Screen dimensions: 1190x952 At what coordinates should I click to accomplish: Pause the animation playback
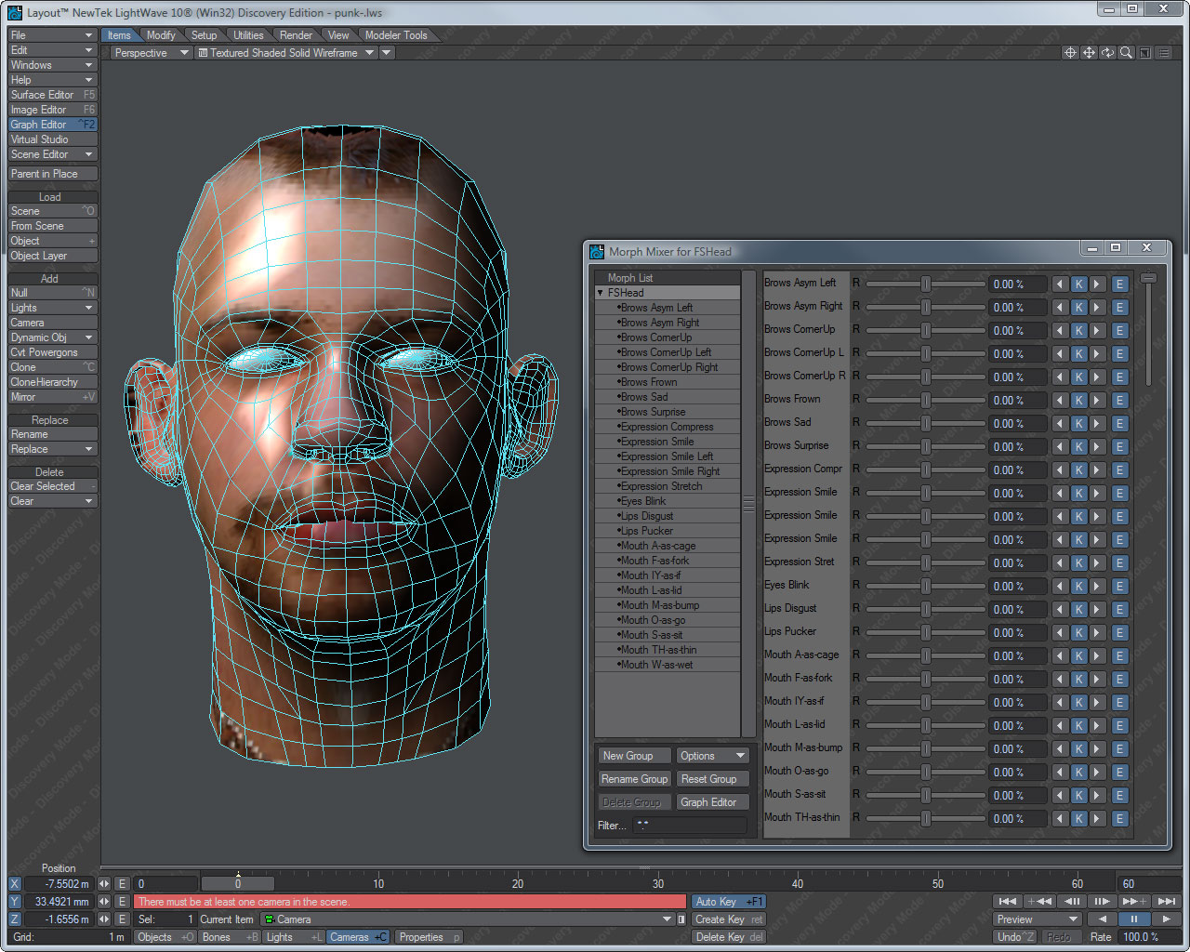[1133, 919]
